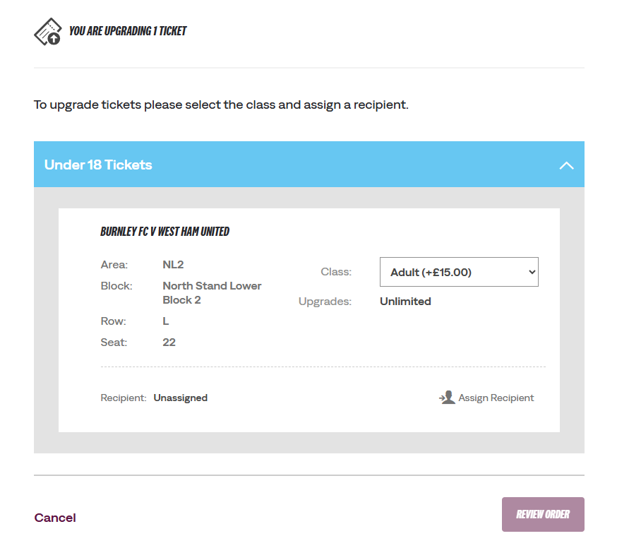Click the upgrade instruction sentence
This screenshot has height=560, width=617.
click(x=221, y=105)
